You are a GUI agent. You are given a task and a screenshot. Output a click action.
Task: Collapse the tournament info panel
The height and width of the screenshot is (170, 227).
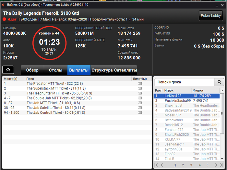point(8,70)
